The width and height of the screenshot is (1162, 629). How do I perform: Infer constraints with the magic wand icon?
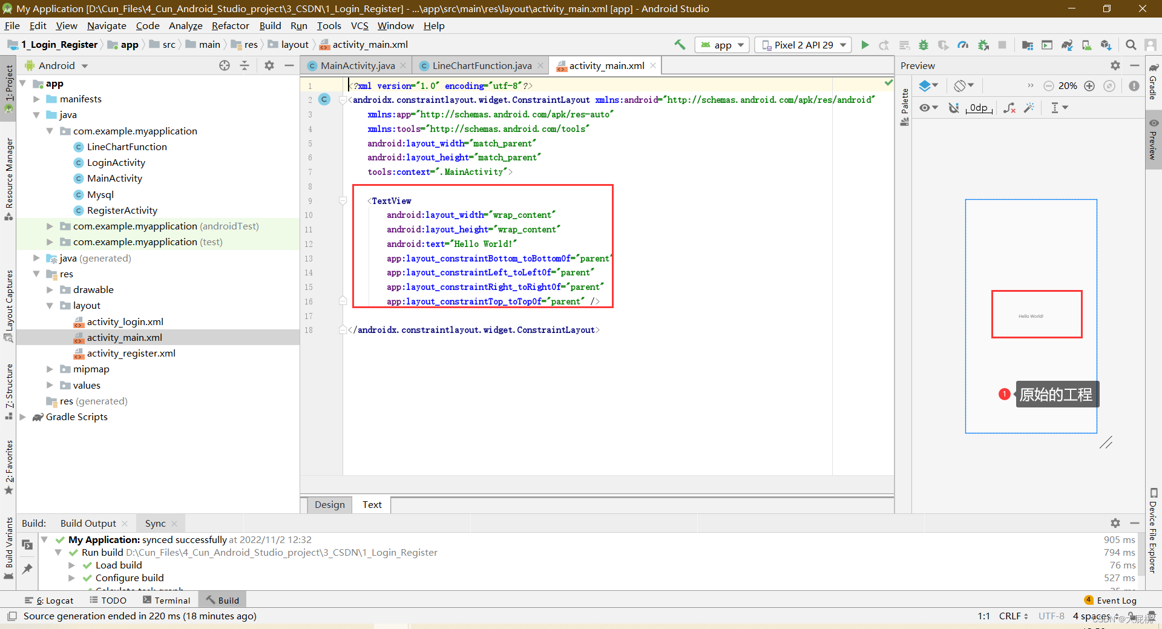(x=1029, y=108)
